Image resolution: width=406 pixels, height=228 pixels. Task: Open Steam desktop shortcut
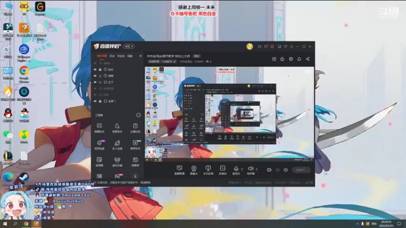point(24,178)
